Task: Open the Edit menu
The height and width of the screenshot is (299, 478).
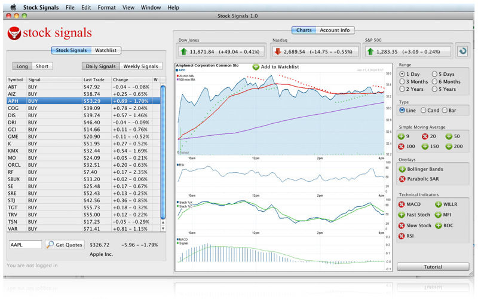Action: [x=86, y=7]
